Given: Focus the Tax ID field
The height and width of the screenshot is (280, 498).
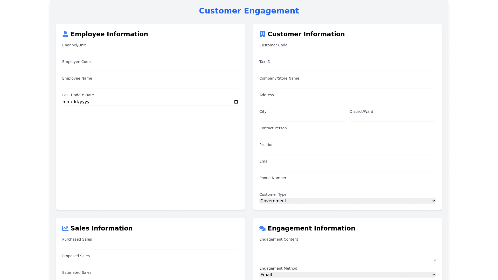Looking at the screenshot, I should tap(347, 68).
